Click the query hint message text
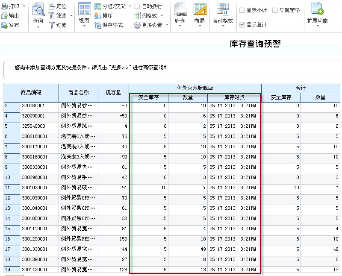This screenshot has height=276, width=342. pyautogui.click(x=90, y=68)
